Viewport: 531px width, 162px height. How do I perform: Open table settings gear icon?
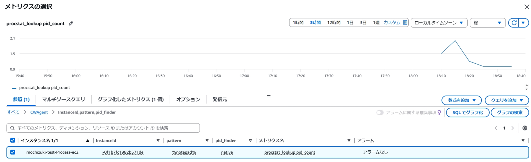click(525, 128)
